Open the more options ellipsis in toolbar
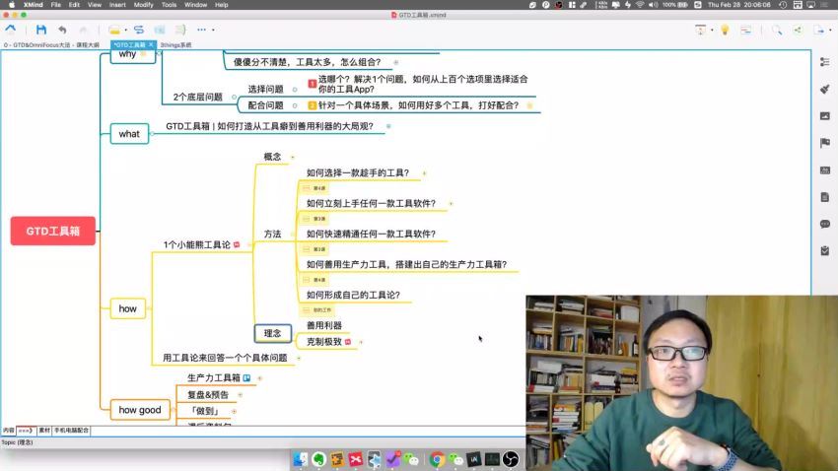This screenshot has height=471, width=838. click(x=201, y=30)
